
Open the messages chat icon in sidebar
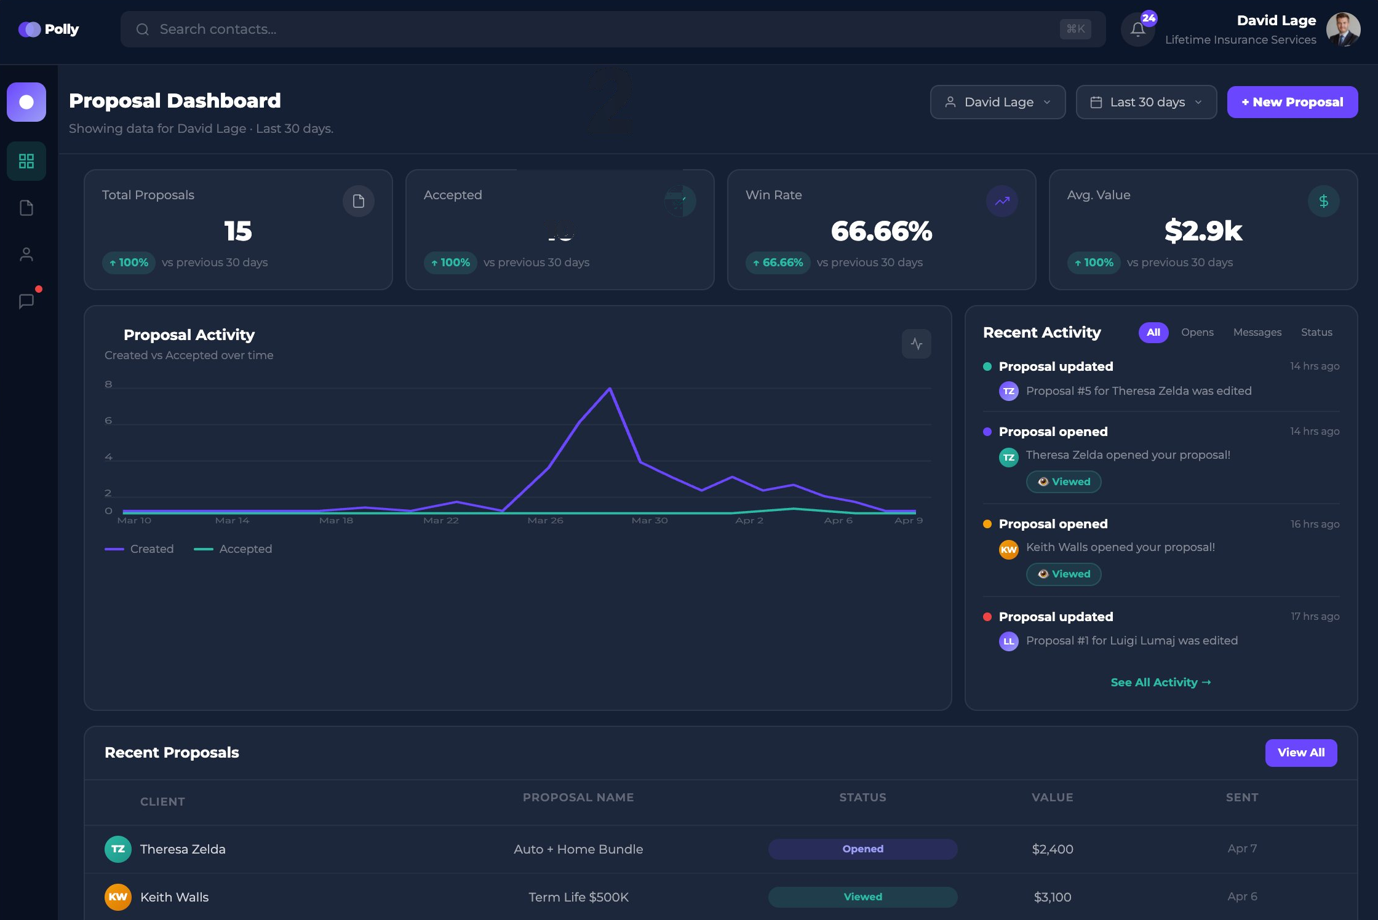(x=26, y=301)
